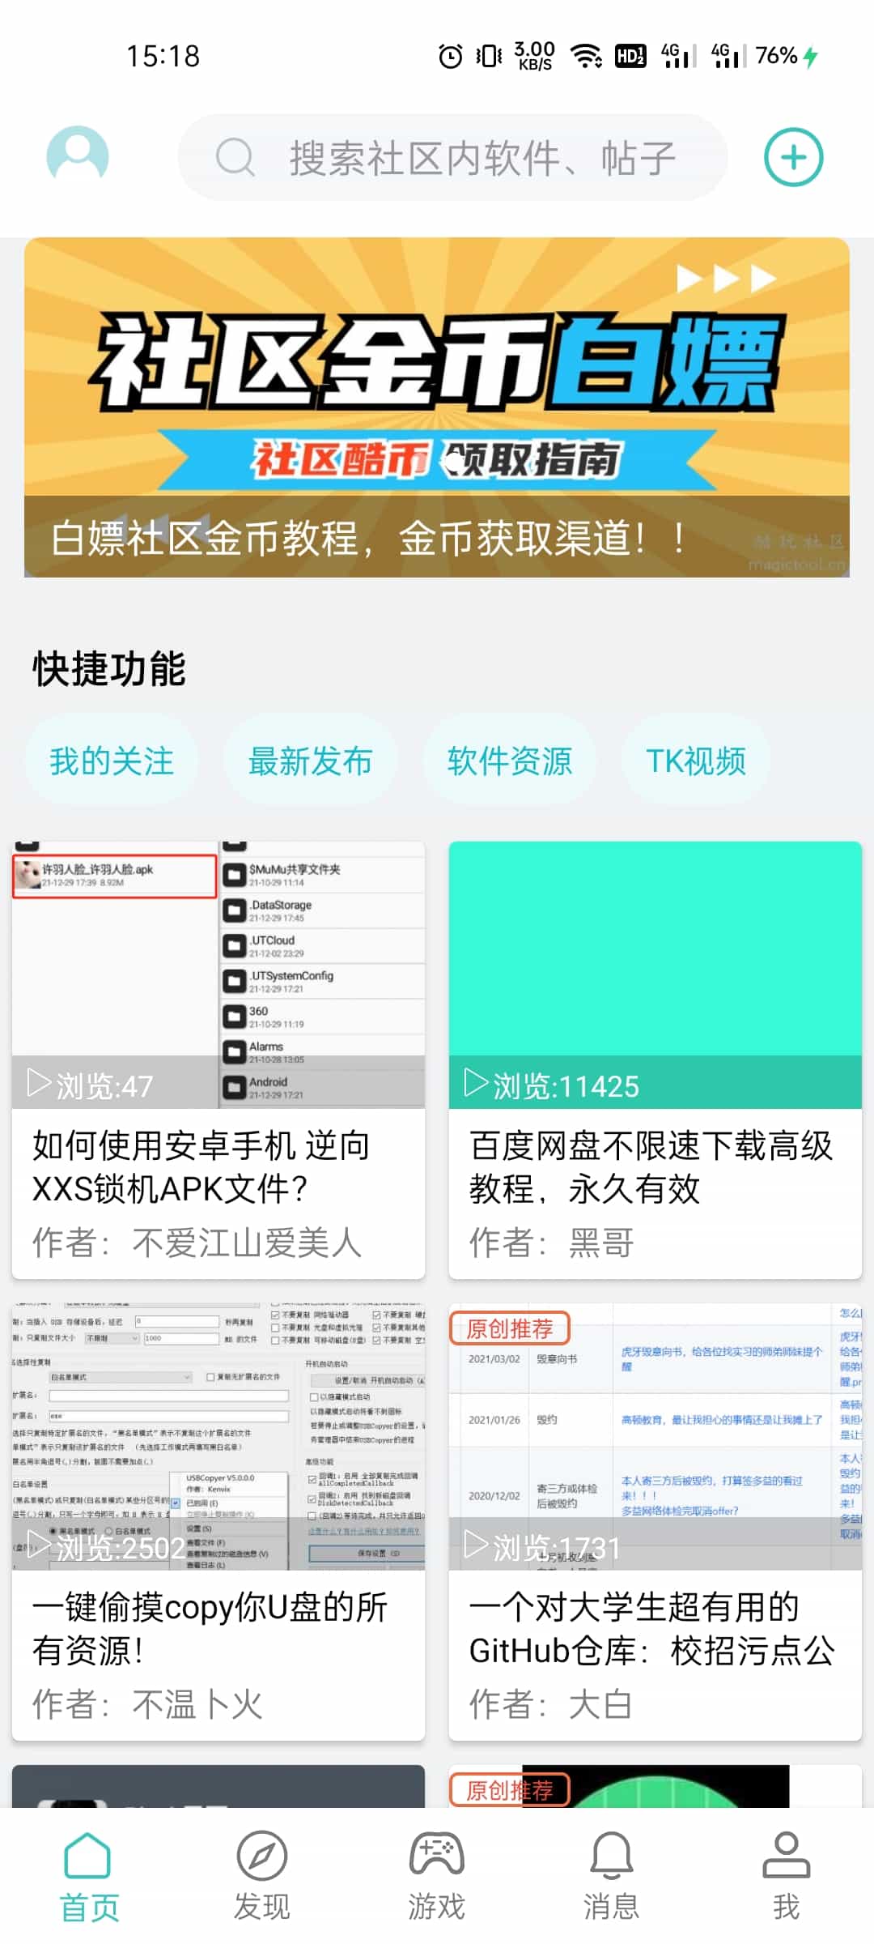This screenshot has width=874, height=1944.
Task: Switch to 发现 tab
Action: (x=262, y=1877)
